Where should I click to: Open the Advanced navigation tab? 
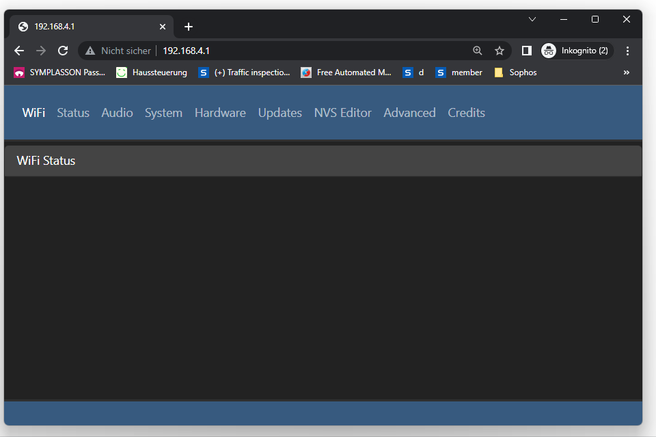pyautogui.click(x=409, y=113)
